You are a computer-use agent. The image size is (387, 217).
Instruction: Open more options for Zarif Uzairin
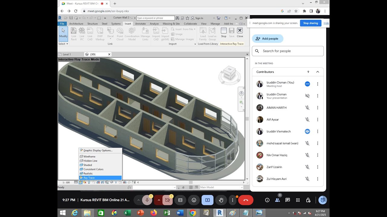point(317,167)
